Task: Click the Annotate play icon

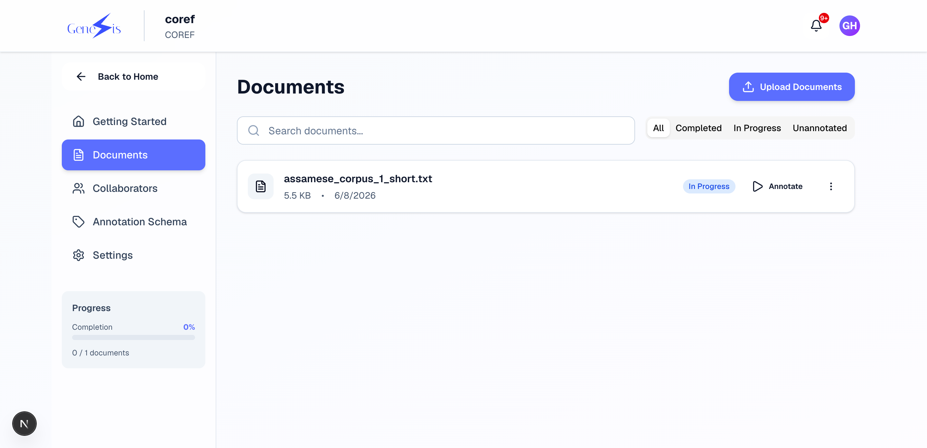Action: click(x=757, y=186)
